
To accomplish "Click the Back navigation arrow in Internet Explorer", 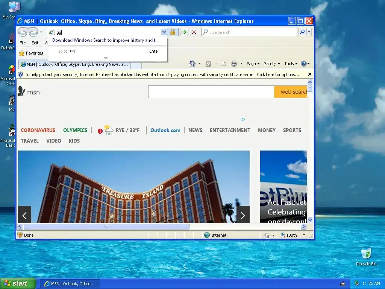I will click(x=23, y=32).
